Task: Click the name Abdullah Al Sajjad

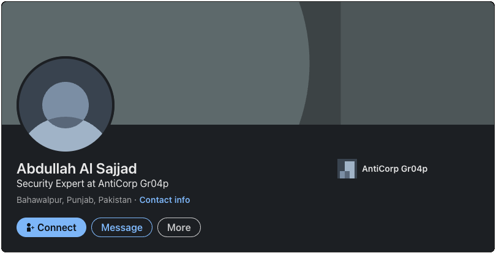Action: tap(77, 169)
